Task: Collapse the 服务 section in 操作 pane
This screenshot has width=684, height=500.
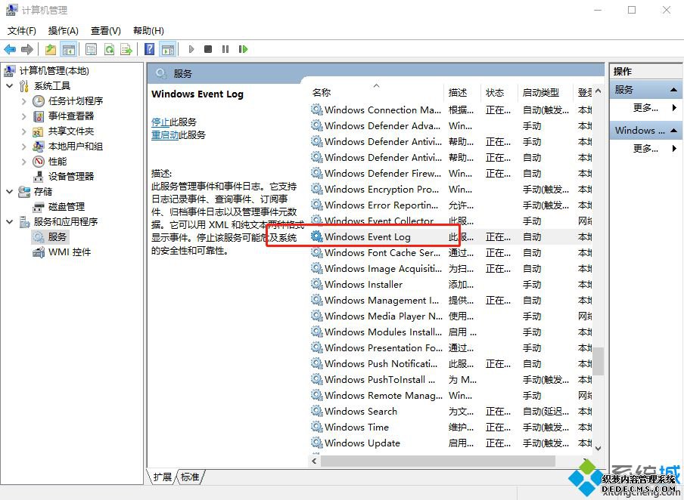Action: point(673,90)
